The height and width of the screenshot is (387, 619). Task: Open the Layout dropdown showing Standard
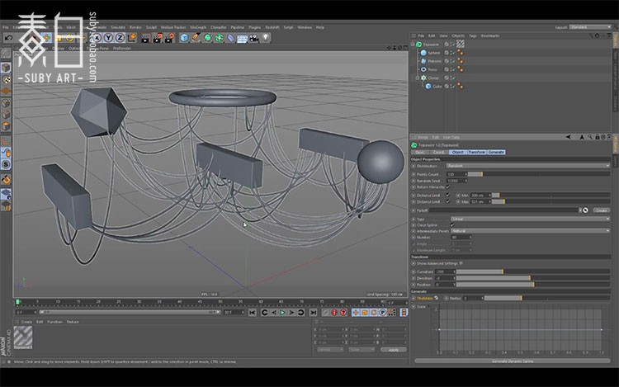click(x=590, y=27)
